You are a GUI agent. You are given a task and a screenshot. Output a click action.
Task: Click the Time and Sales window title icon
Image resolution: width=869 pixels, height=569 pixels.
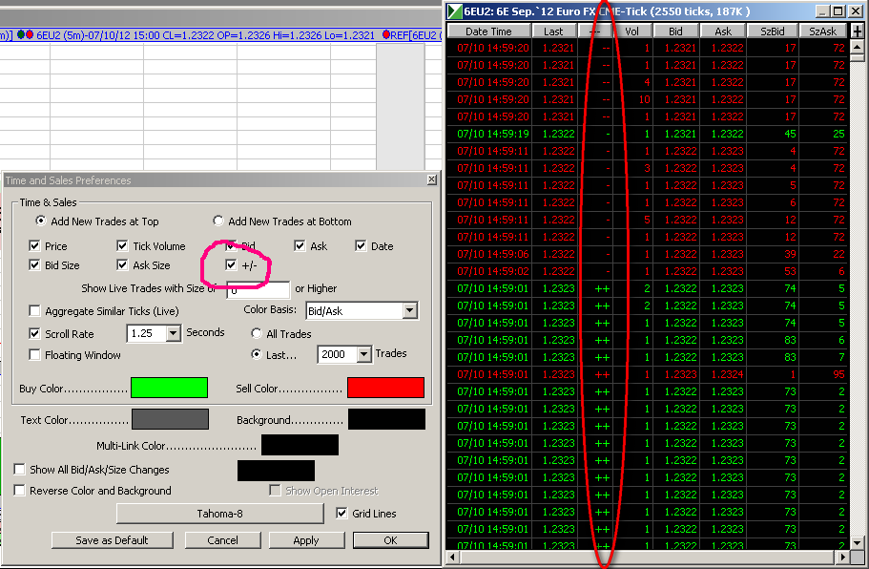click(454, 11)
